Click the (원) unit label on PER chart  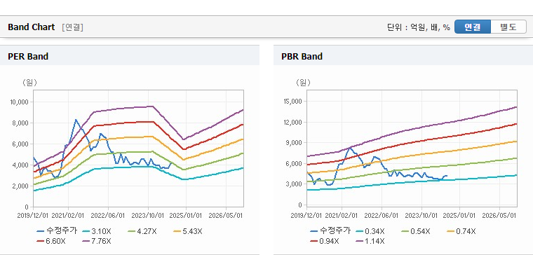(29, 83)
